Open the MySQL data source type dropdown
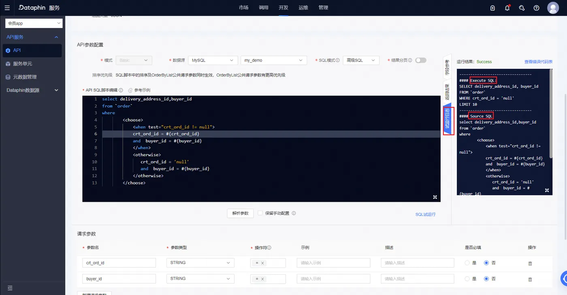This screenshot has width=567, height=295. 213,60
